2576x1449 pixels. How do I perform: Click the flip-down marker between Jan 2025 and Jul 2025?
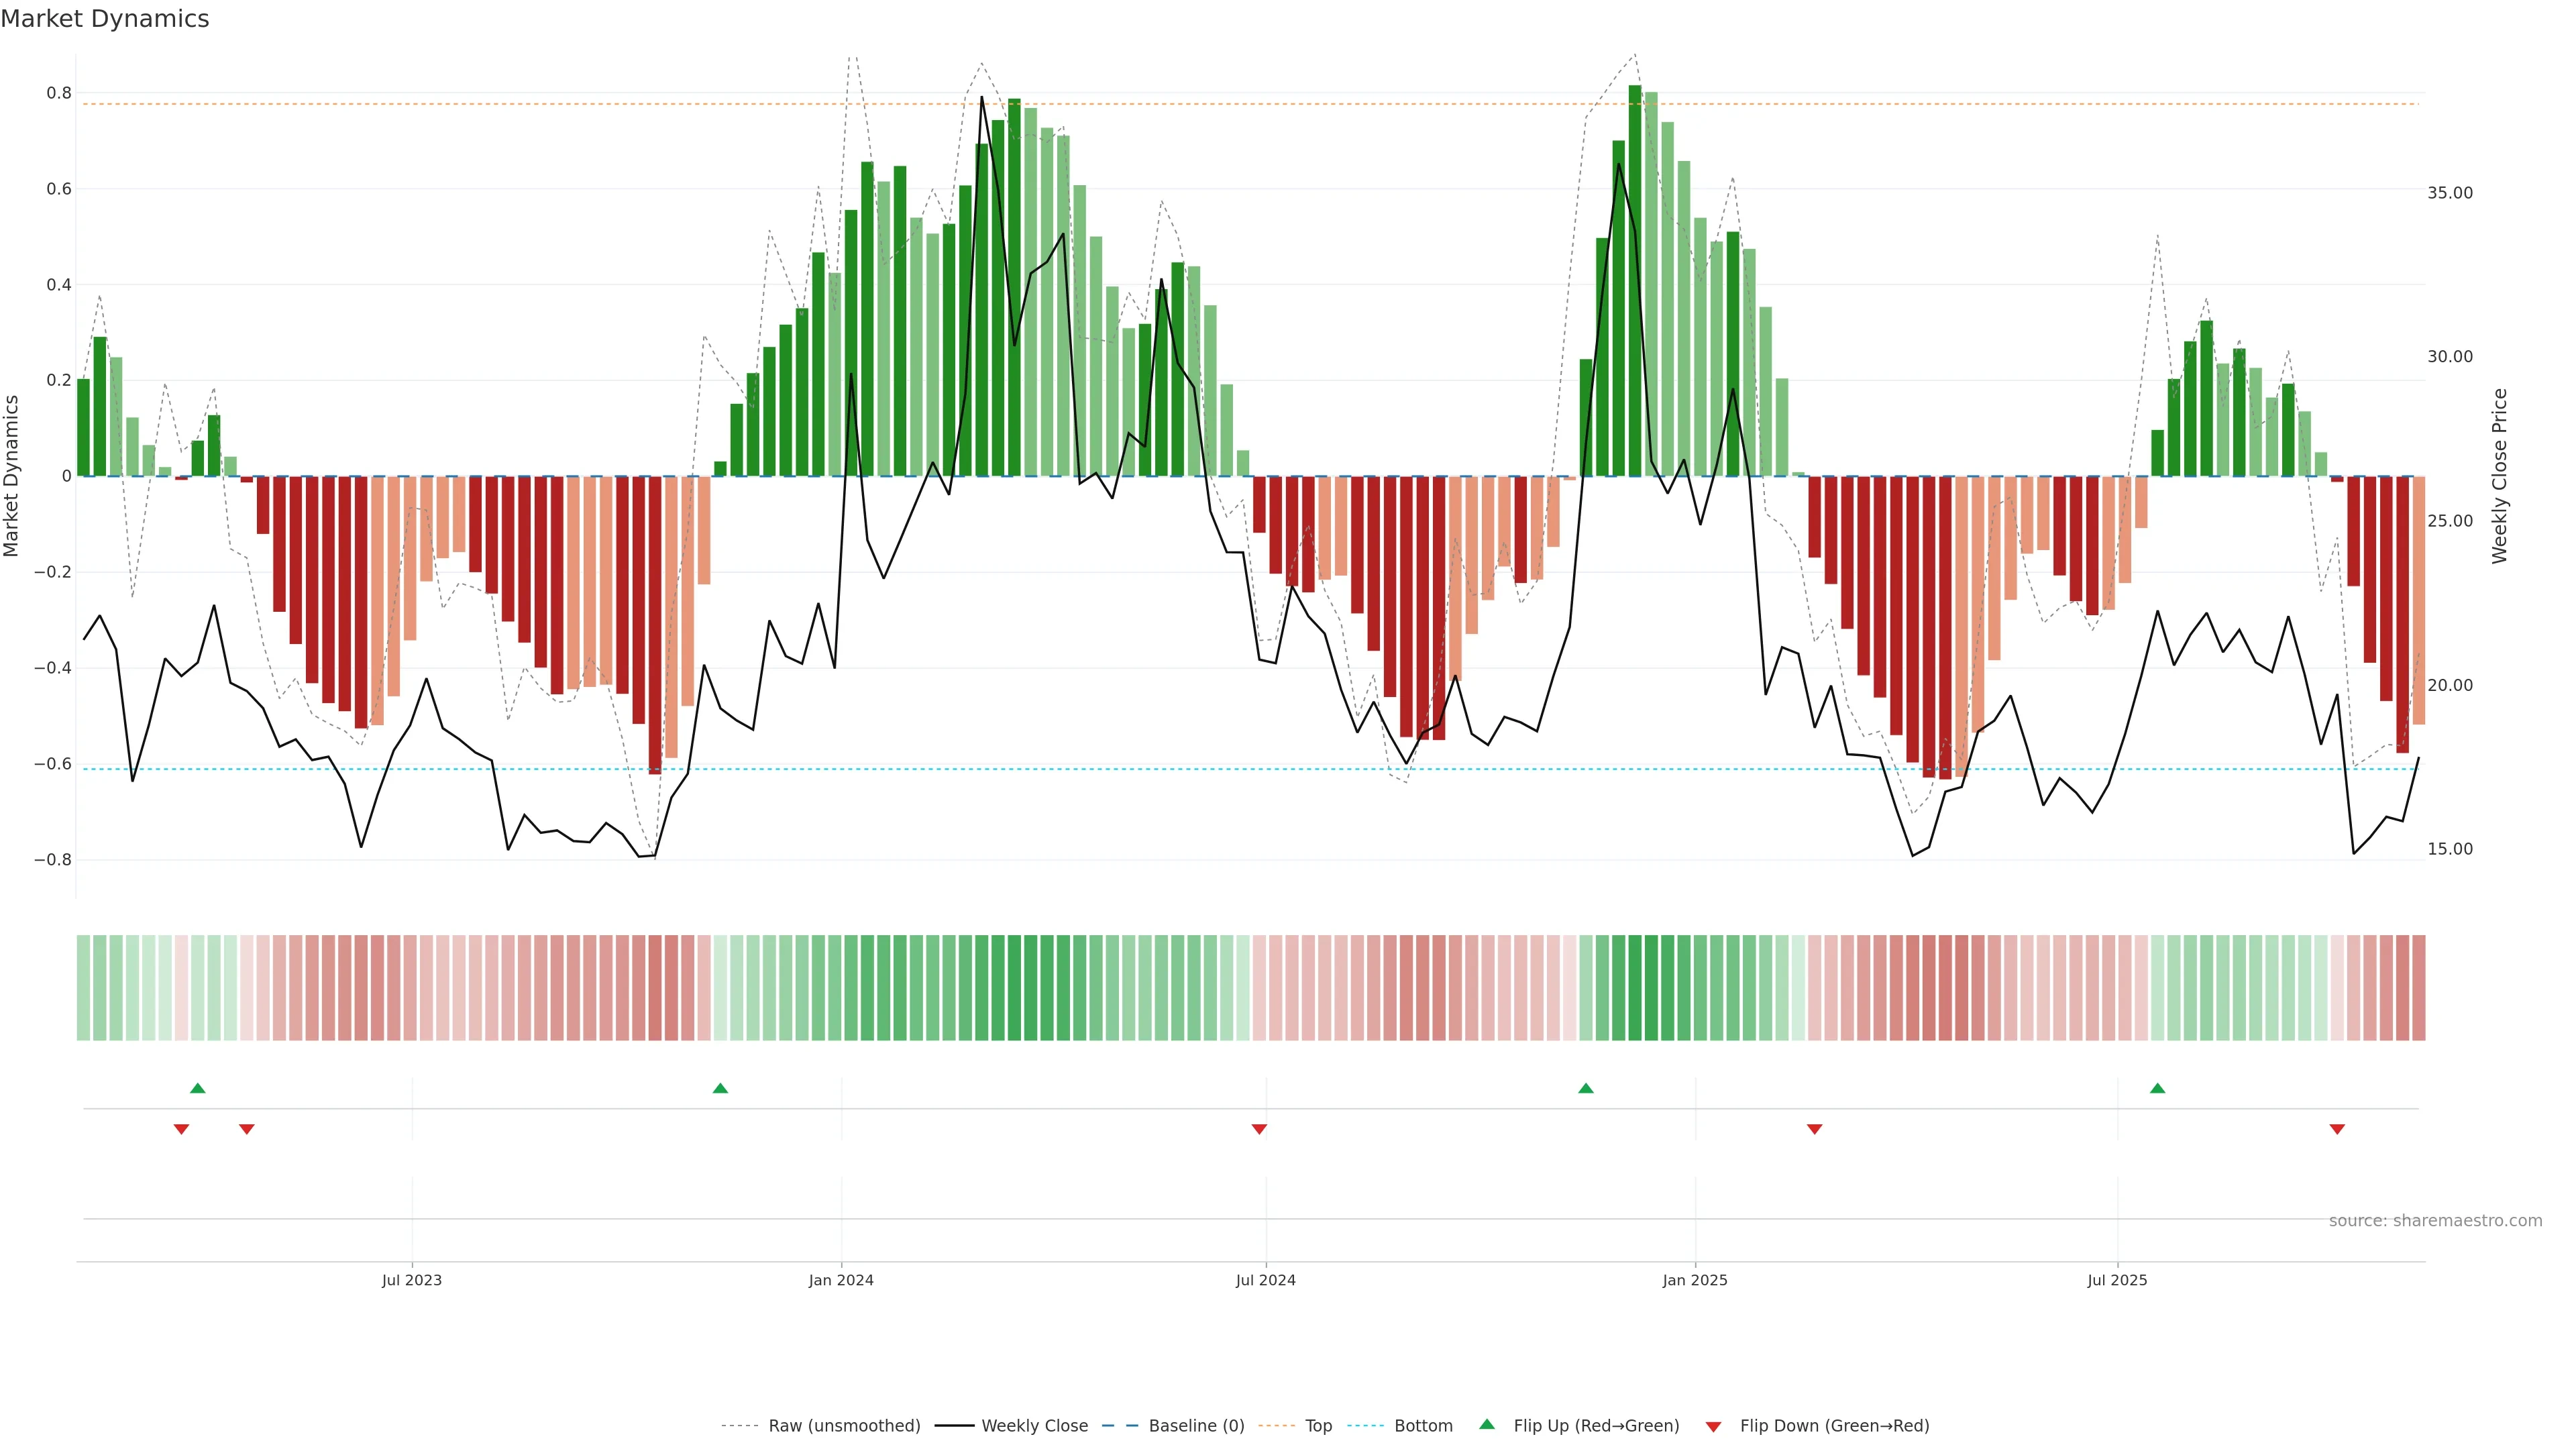1814,1129
